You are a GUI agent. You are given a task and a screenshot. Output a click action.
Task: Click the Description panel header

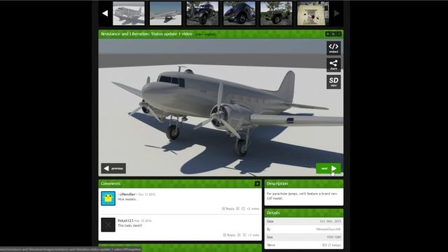coord(304,183)
